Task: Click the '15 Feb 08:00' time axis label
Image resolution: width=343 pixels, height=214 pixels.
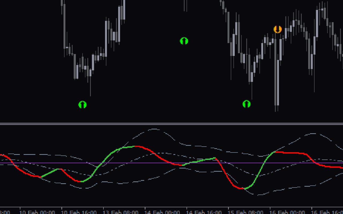Action: (246, 212)
